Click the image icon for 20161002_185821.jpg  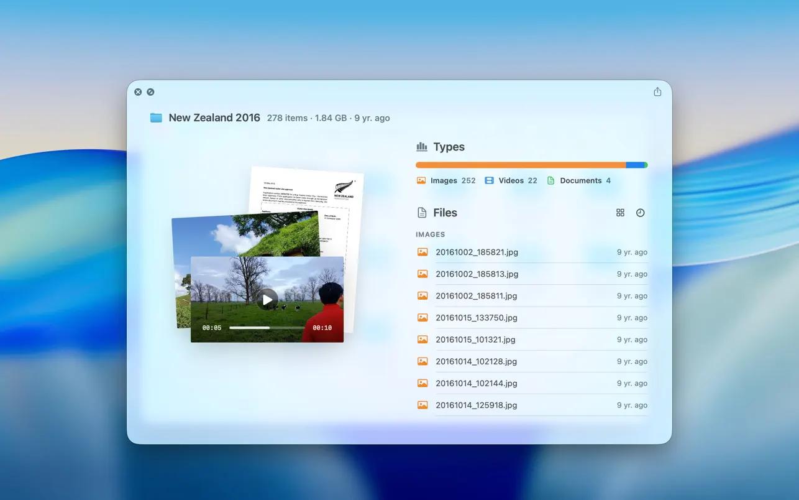[422, 252]
